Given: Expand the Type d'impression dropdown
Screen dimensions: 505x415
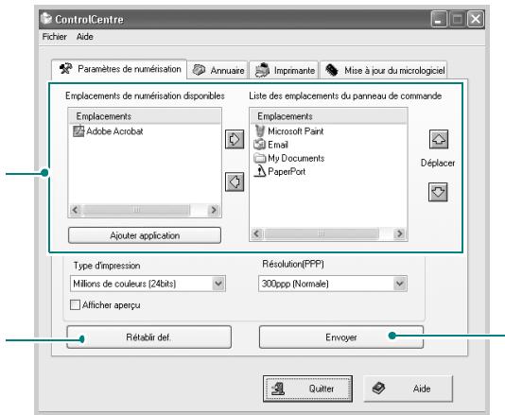Looking at the screenshot, I should tap(218, 284).
